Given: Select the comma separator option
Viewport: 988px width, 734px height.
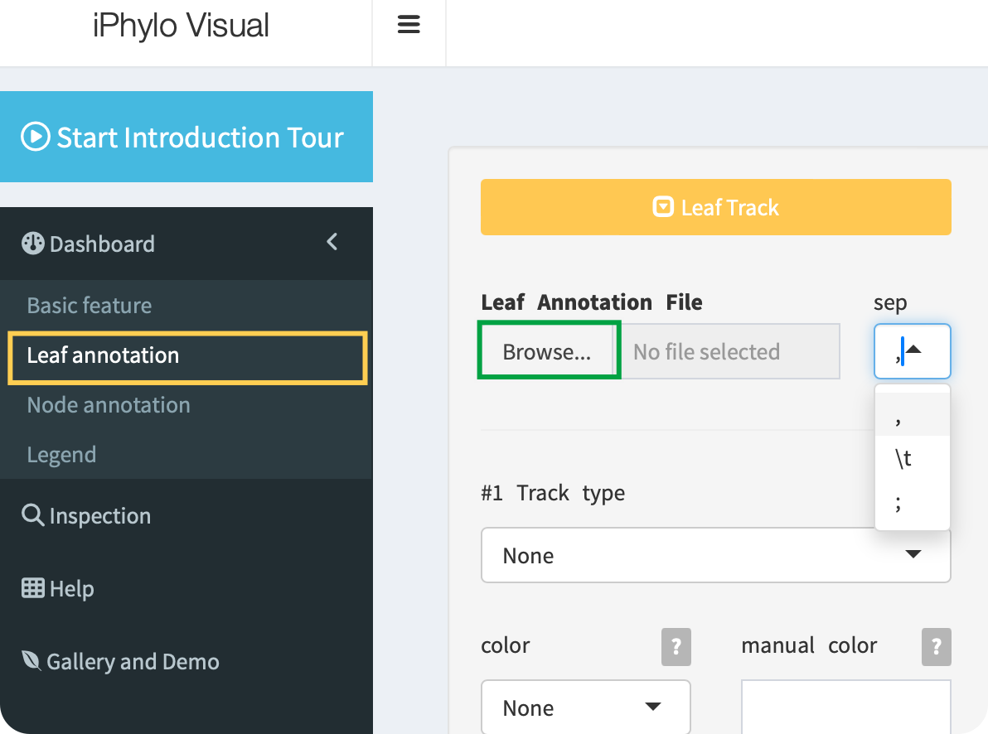Looking at the screenshot, I should click(912, 415).
